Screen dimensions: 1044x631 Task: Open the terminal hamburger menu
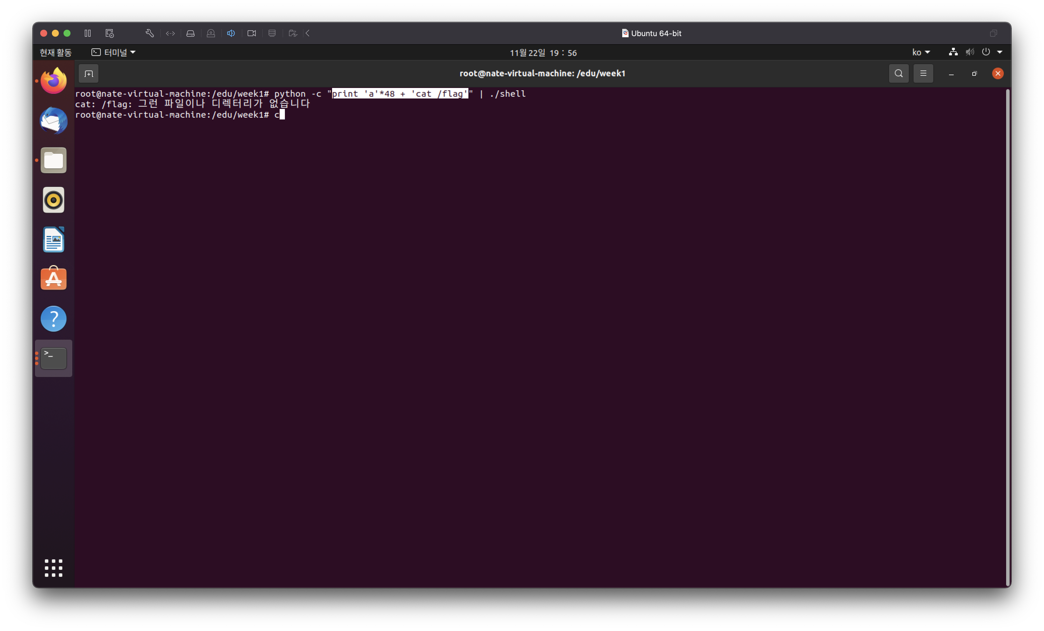click(x=923, y=74)
